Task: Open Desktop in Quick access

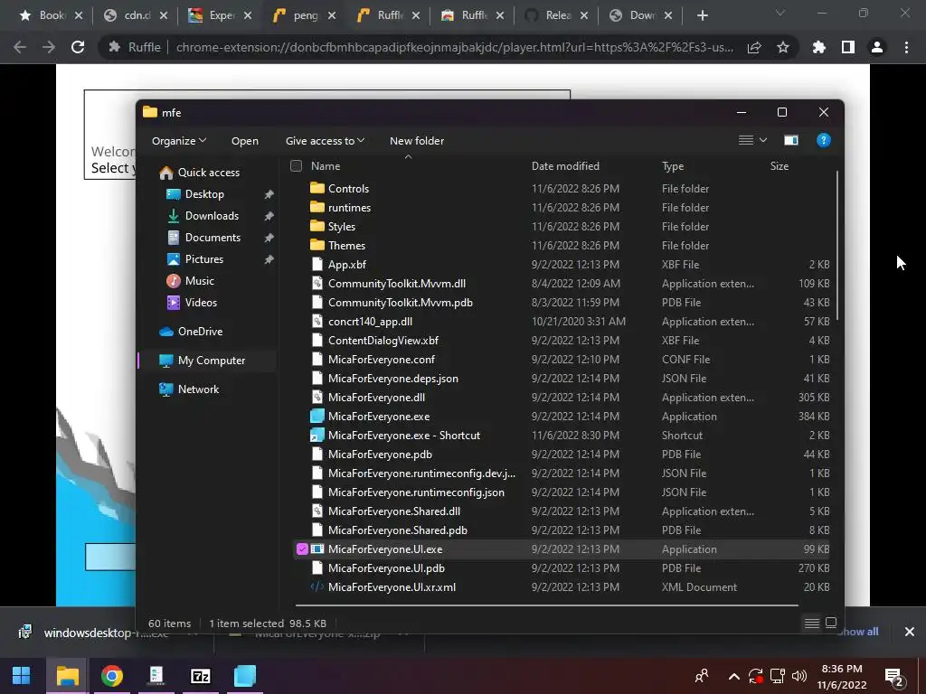Action: click(204, 194)
